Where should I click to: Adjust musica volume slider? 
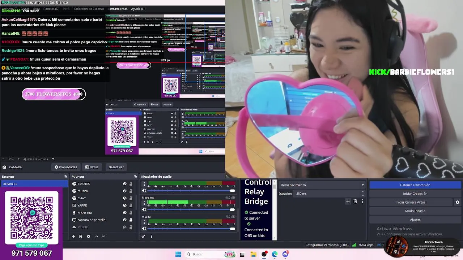pos(191,228)
